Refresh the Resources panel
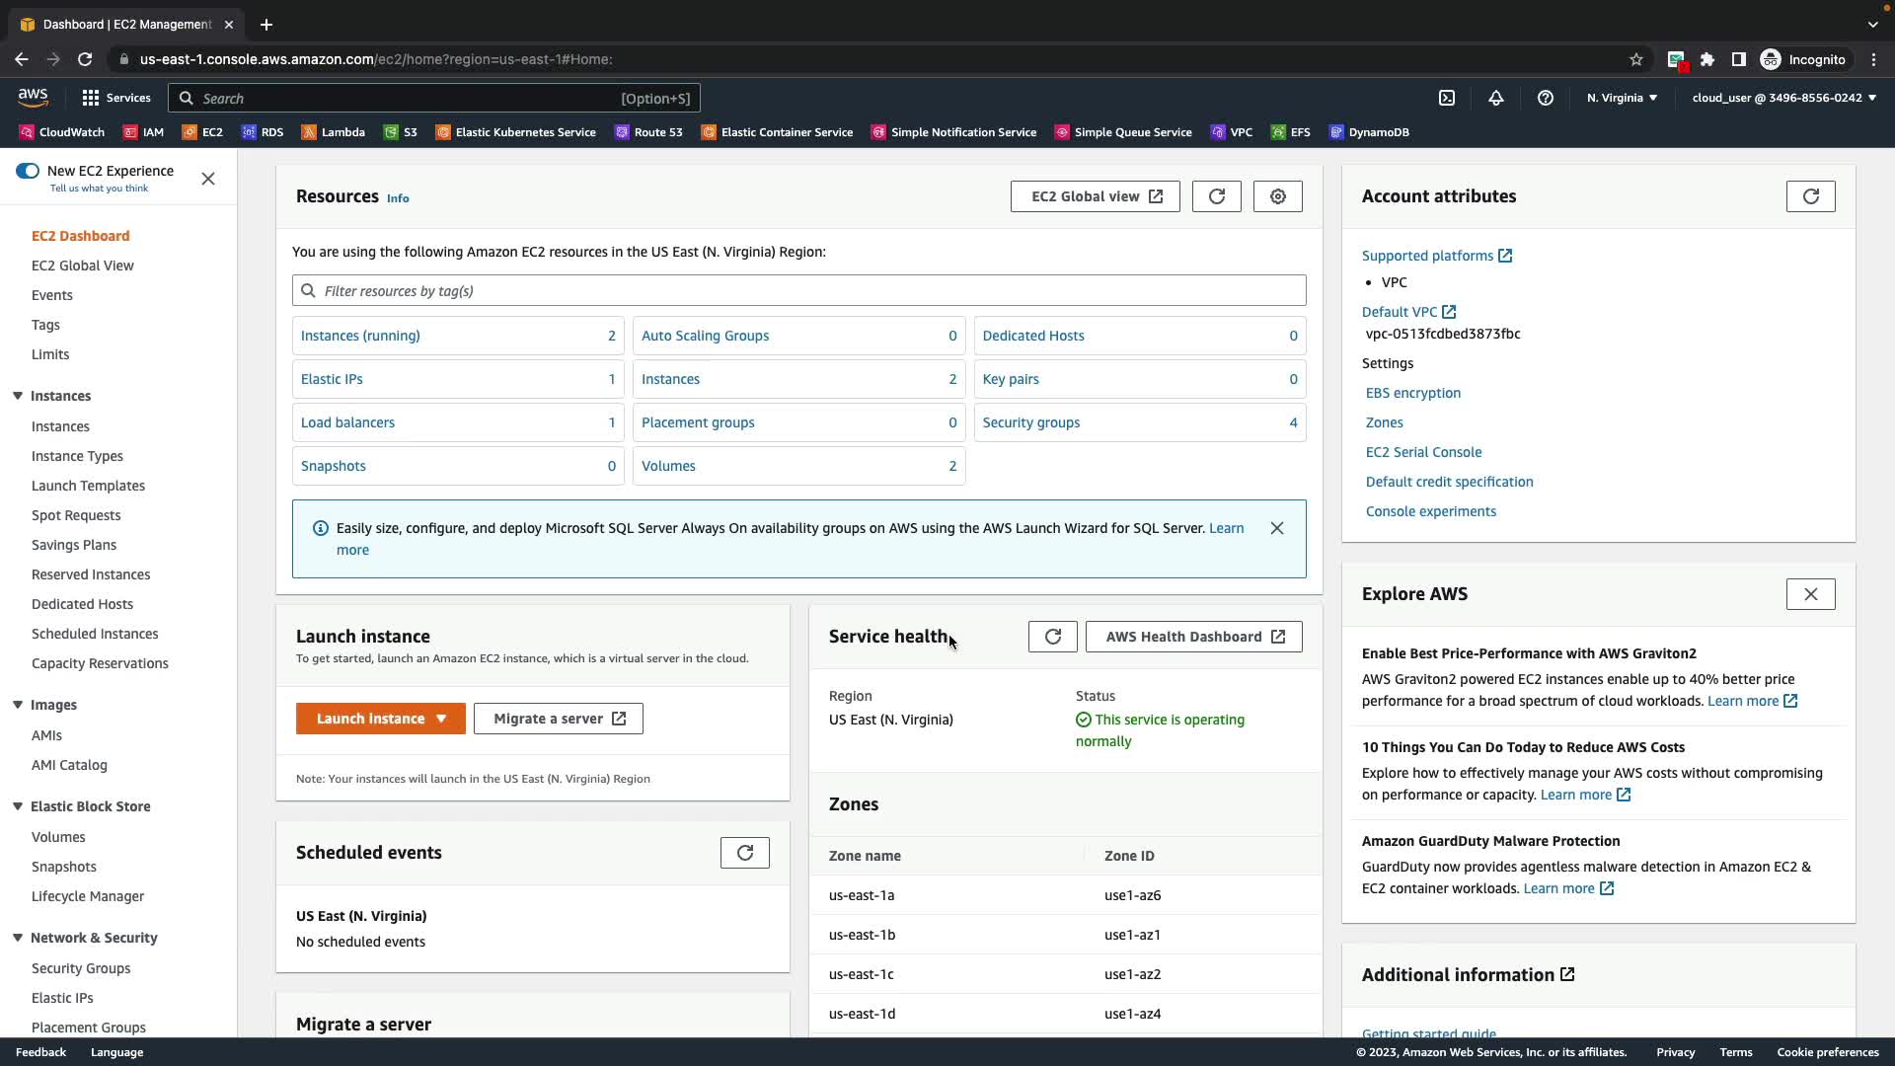 [x=1217, y=196]
